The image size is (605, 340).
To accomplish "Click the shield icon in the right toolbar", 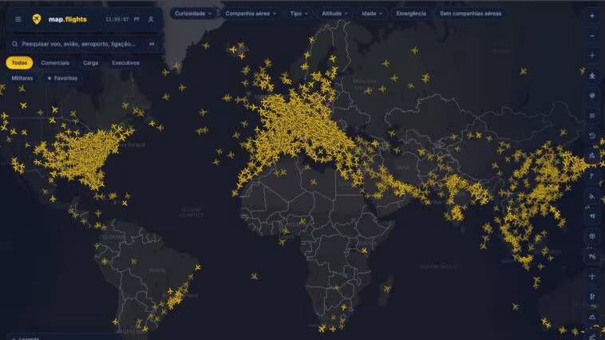I will [592, 236].
